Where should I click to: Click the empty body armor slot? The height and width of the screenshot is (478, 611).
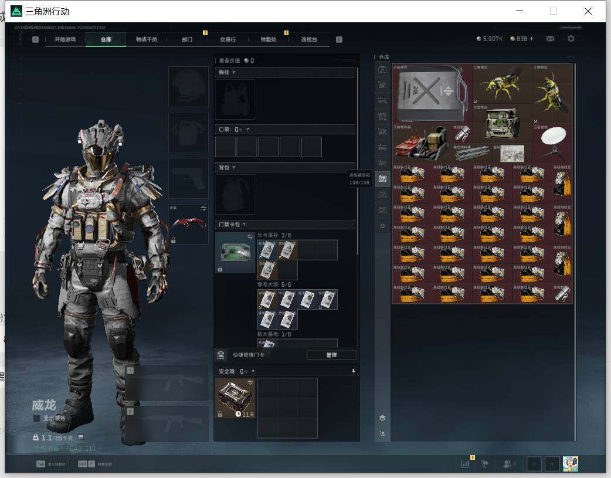tap(188, 133)
